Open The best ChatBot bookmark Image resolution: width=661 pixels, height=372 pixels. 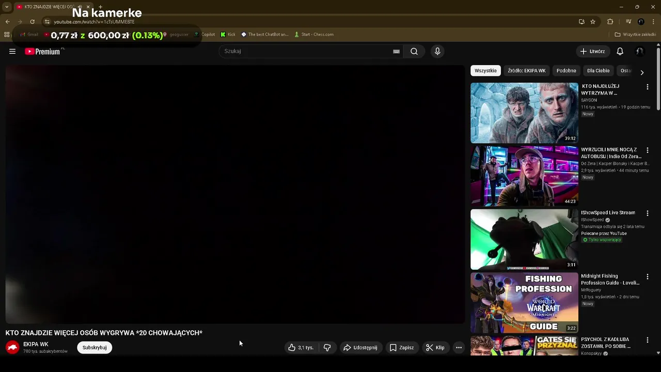[x=265, y=35]
